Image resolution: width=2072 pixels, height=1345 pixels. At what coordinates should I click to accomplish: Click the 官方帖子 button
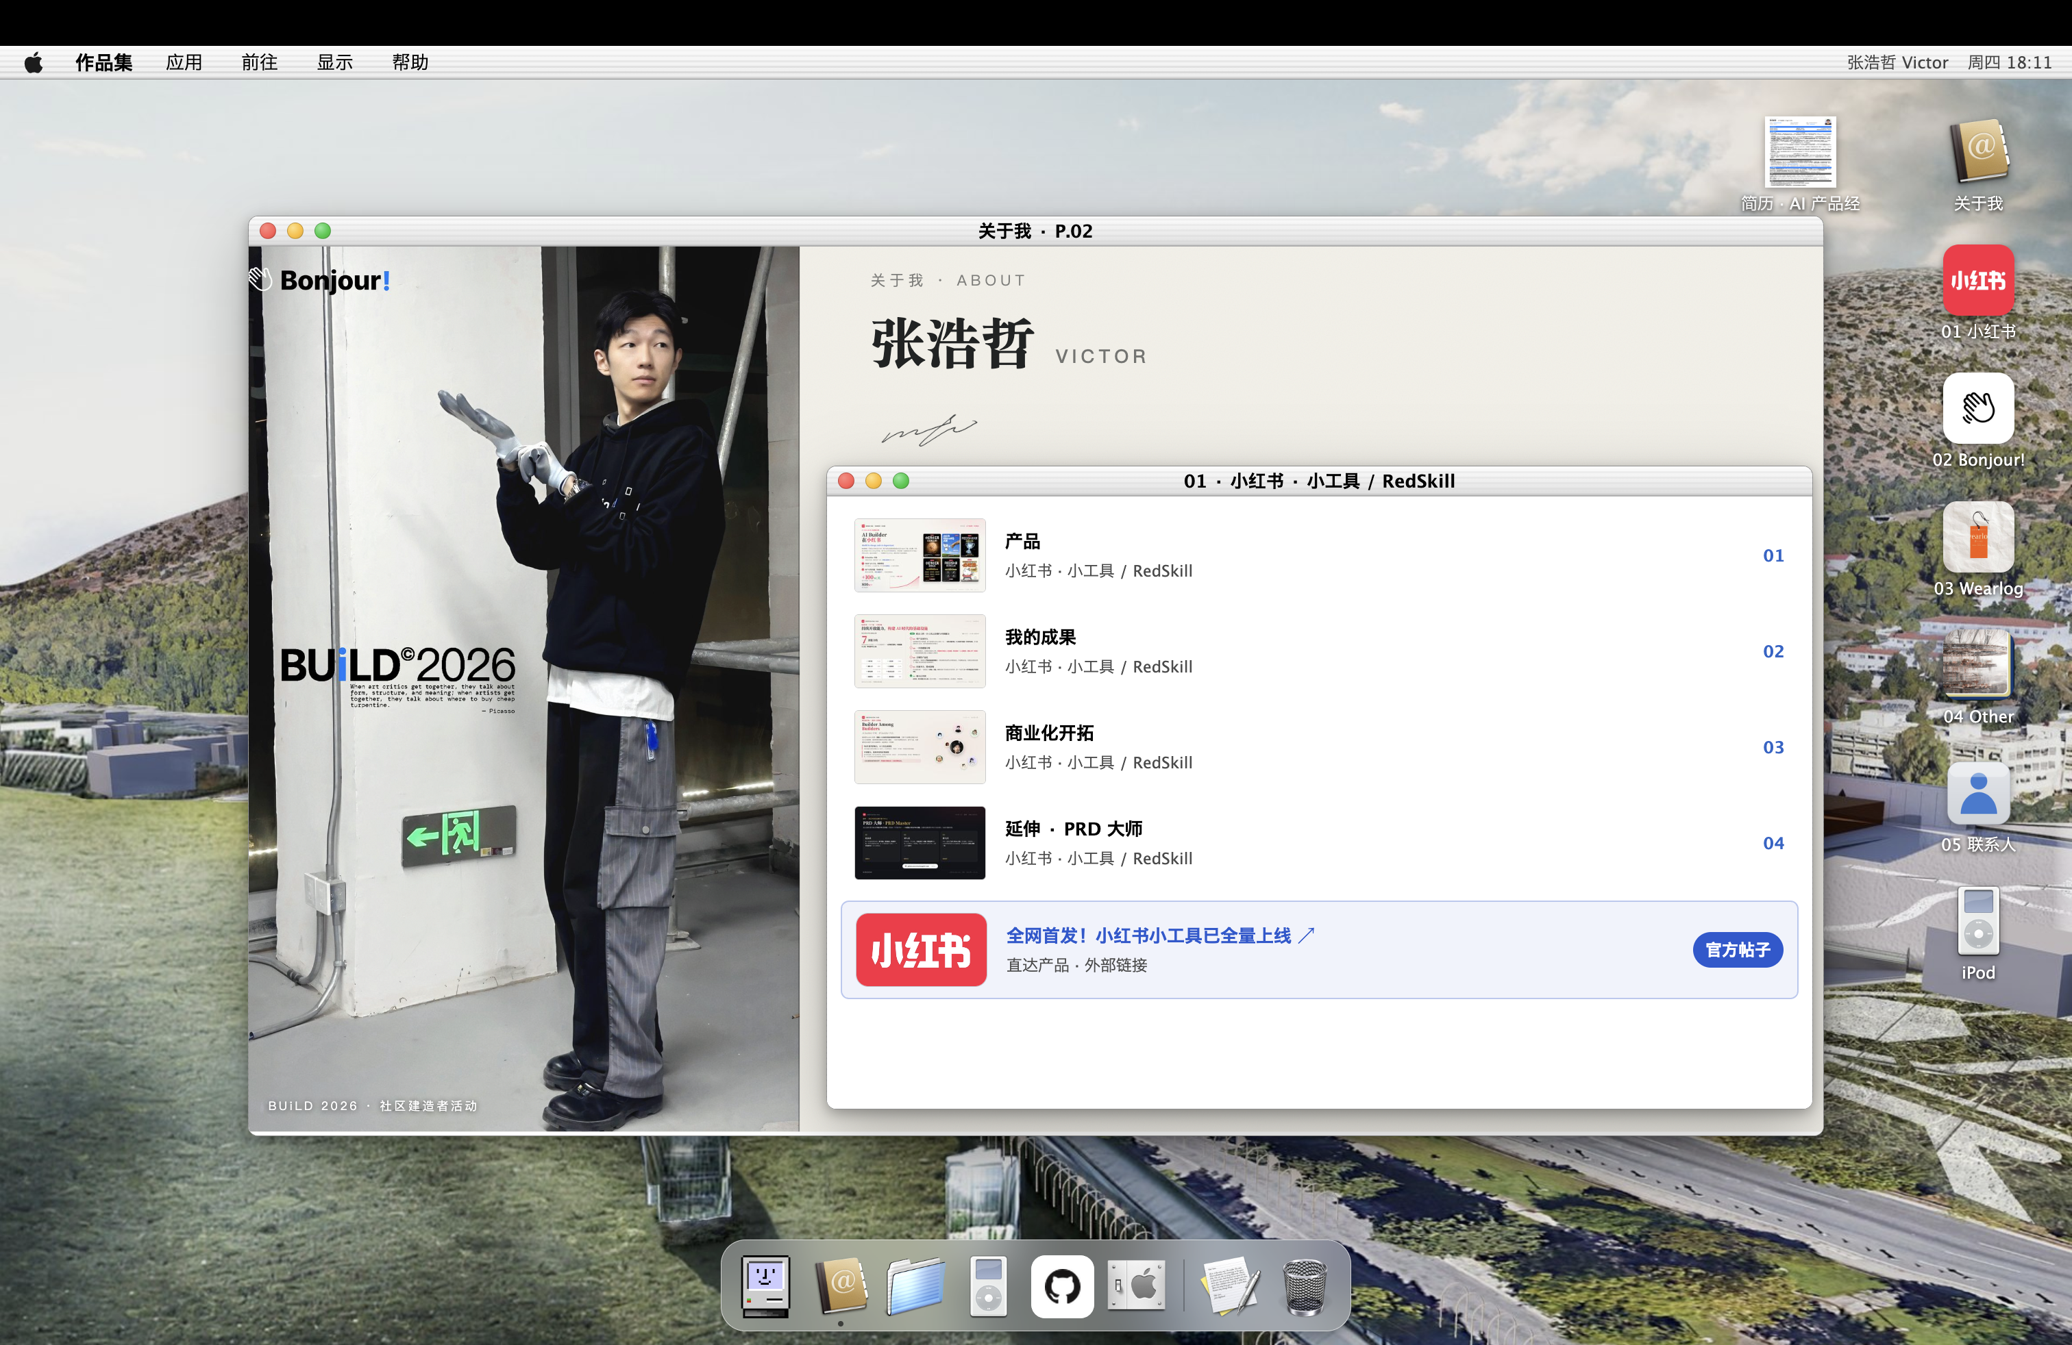(1737, 949)
